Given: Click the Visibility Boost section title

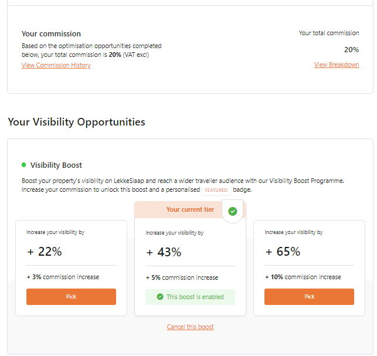Looking at the screenshot, I should pyautogui.click(x=56, y=165).
